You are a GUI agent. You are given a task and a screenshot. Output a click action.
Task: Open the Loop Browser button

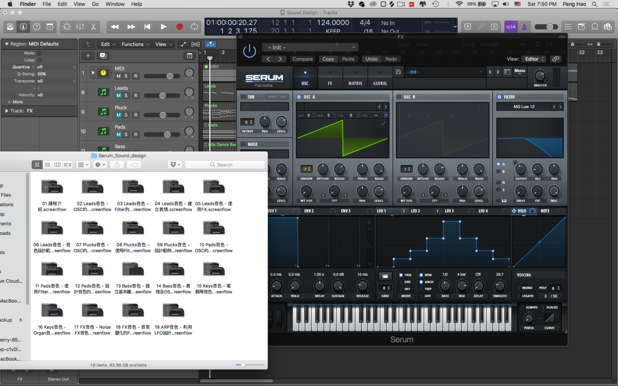(x=595, y=27)
